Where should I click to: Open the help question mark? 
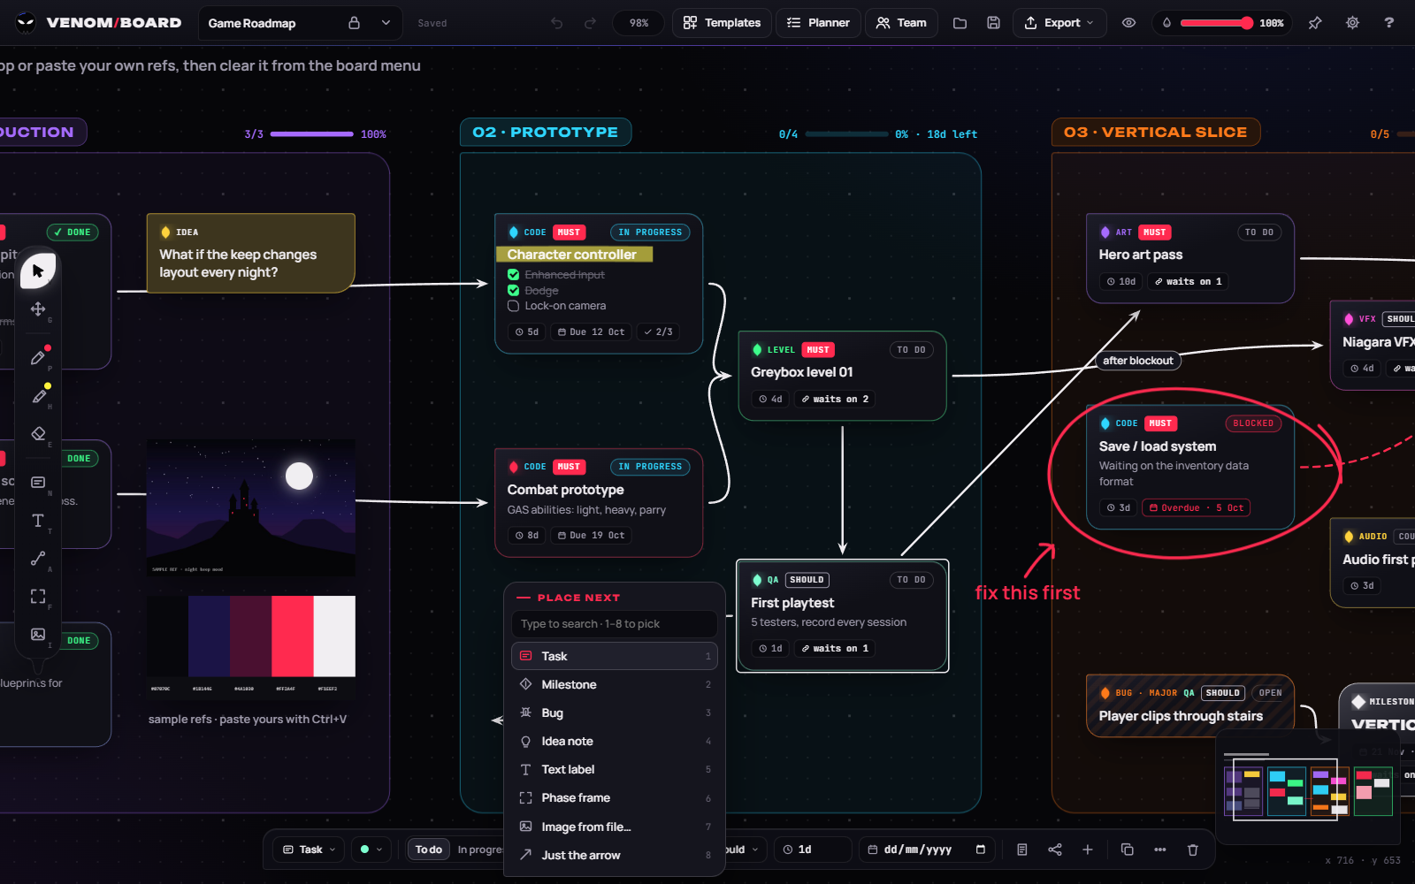point(1388,23)
